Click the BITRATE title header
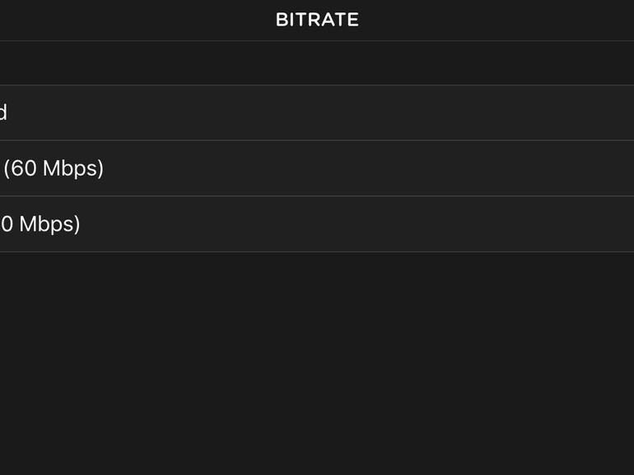634x475 pixels. pos(317,20)
